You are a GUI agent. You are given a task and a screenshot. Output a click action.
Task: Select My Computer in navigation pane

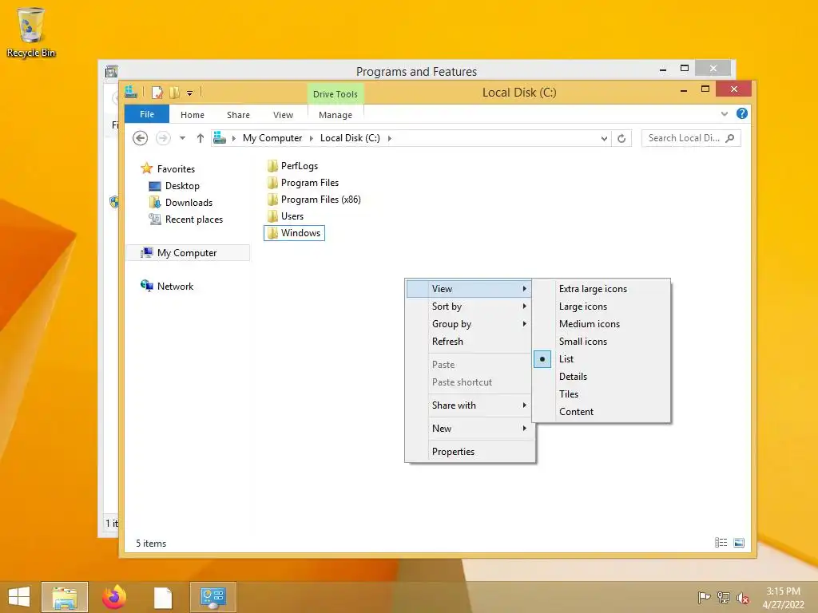pyautogui.click(x=188, y=253)
